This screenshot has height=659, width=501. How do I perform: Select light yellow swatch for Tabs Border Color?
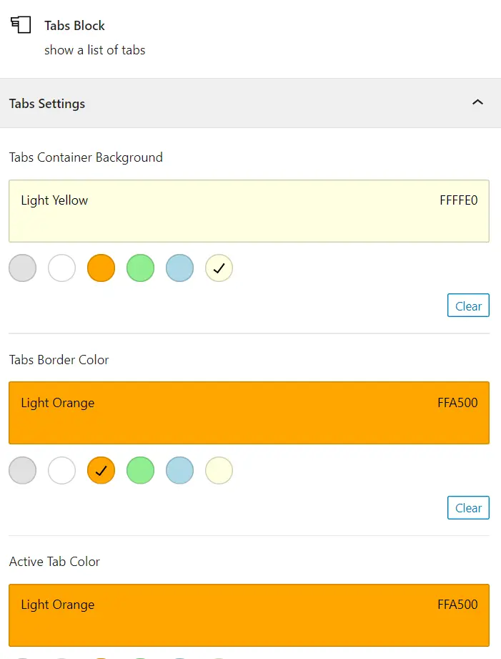tap(219, 470)
